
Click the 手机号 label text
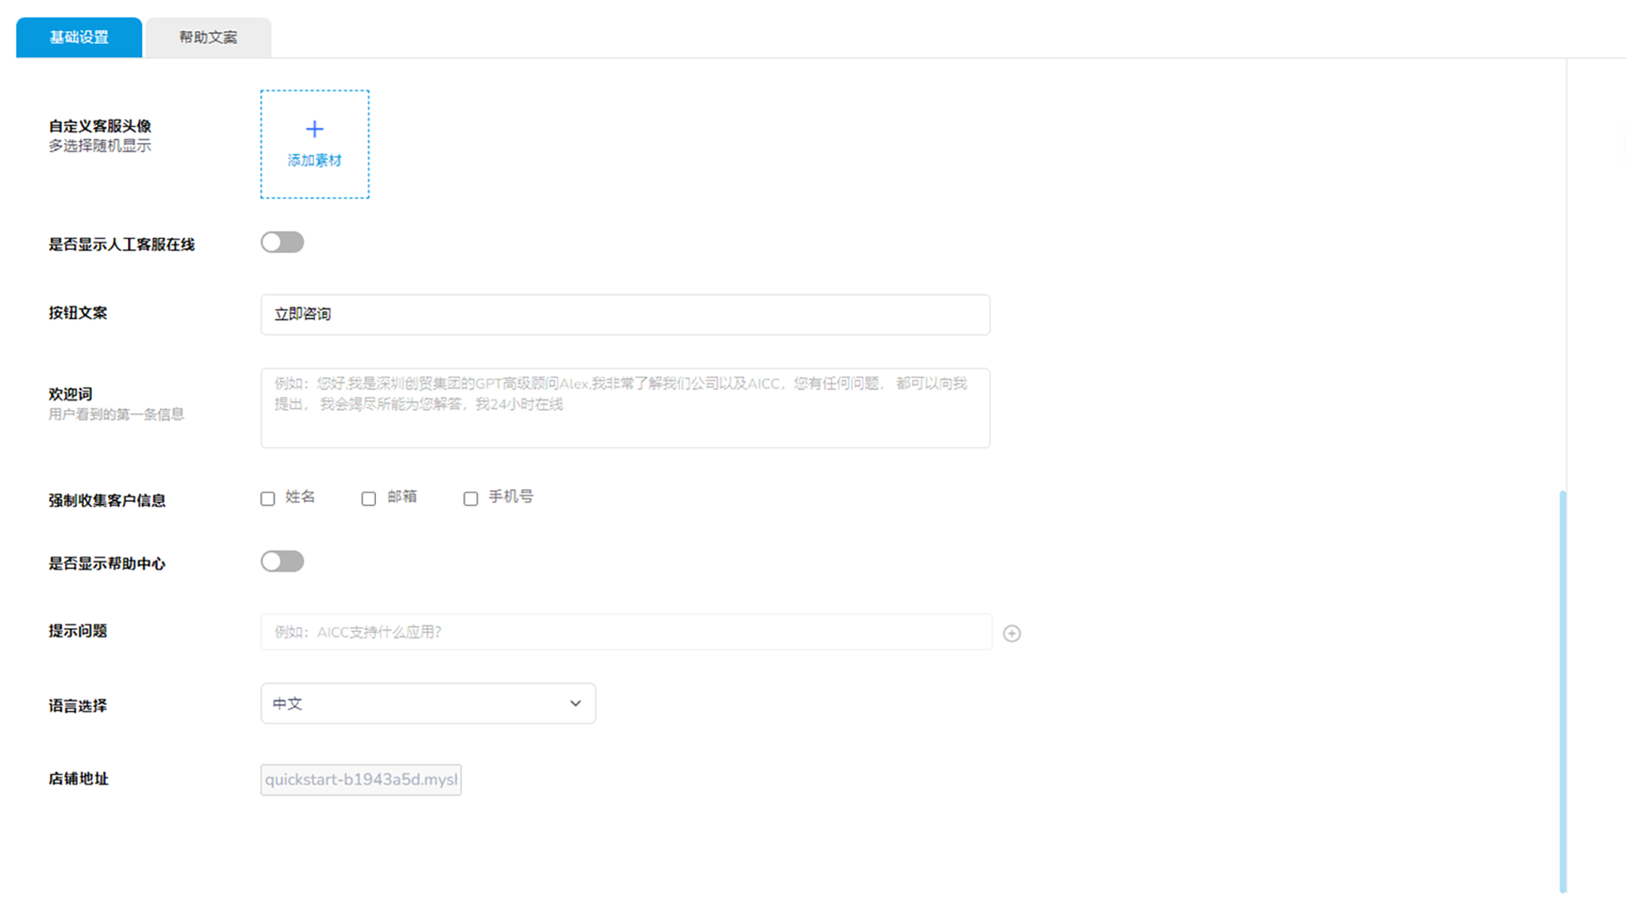pos(511,497)
